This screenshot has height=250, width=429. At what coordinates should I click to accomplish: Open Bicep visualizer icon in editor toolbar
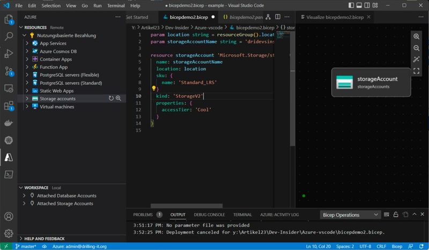[x=268, y=17]
